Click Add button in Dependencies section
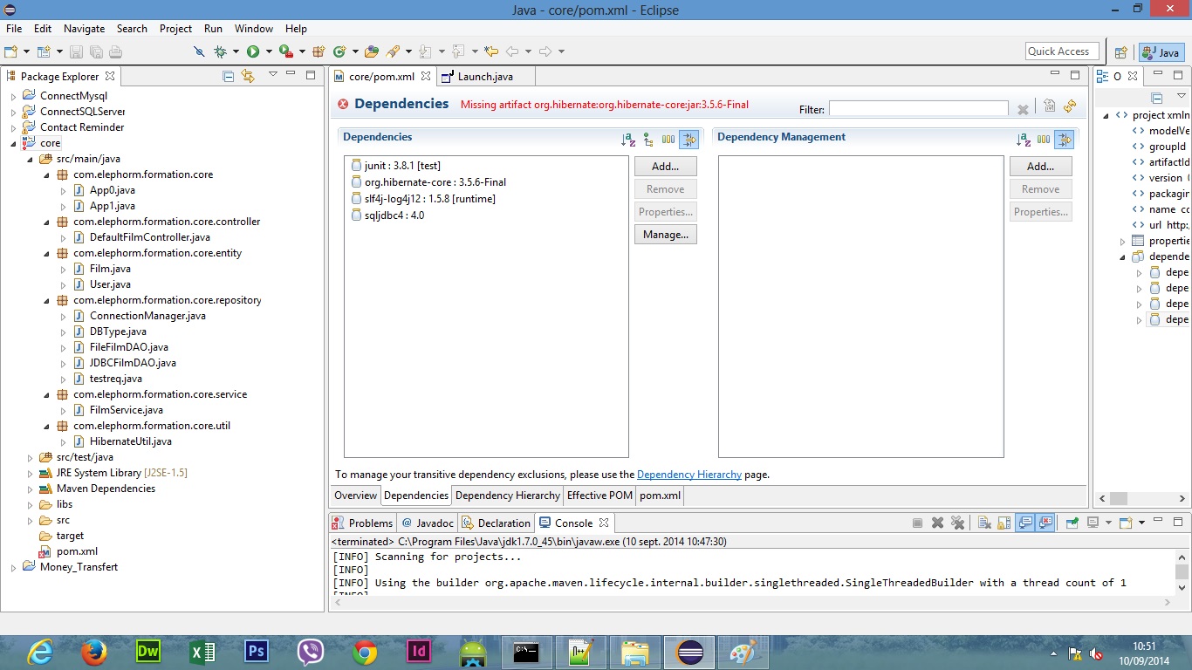1192x670 pixels. (665, 167)
